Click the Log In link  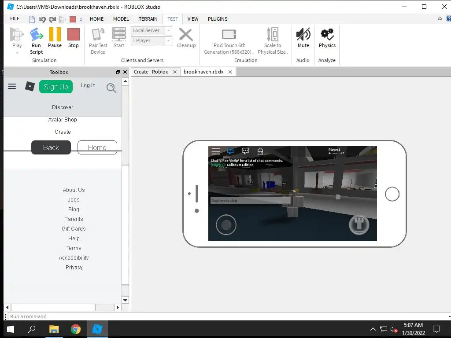(88, 85)
